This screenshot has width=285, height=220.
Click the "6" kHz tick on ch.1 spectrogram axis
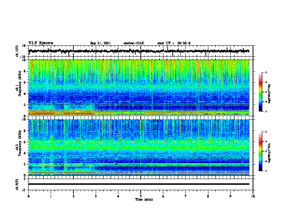coord(25,82)
